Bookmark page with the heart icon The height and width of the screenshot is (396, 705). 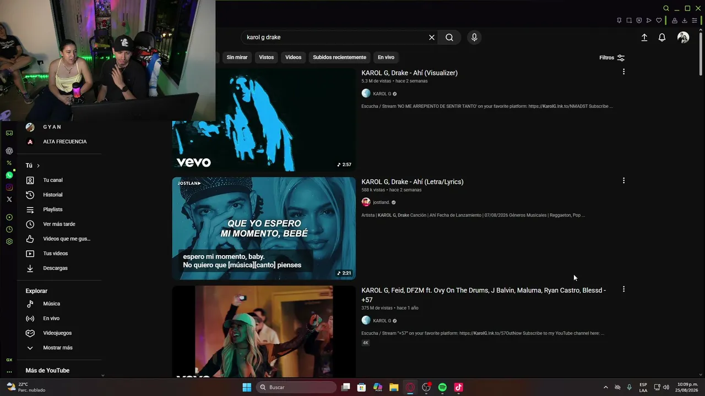[659, 20]
